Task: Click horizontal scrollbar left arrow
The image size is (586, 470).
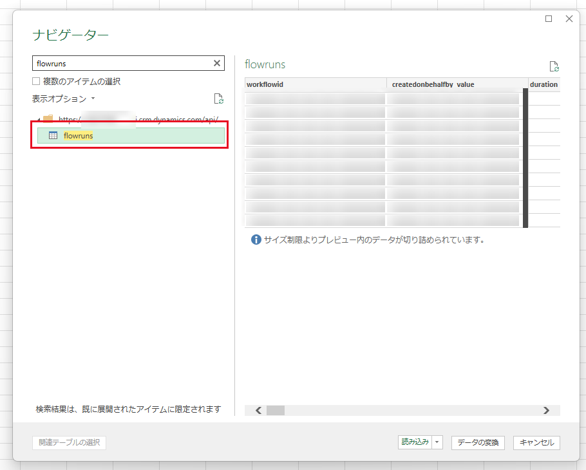Action: click(x=258, y=410)
